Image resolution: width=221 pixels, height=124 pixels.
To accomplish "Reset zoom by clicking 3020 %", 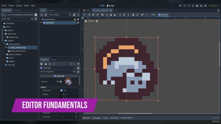I will 91,21.
